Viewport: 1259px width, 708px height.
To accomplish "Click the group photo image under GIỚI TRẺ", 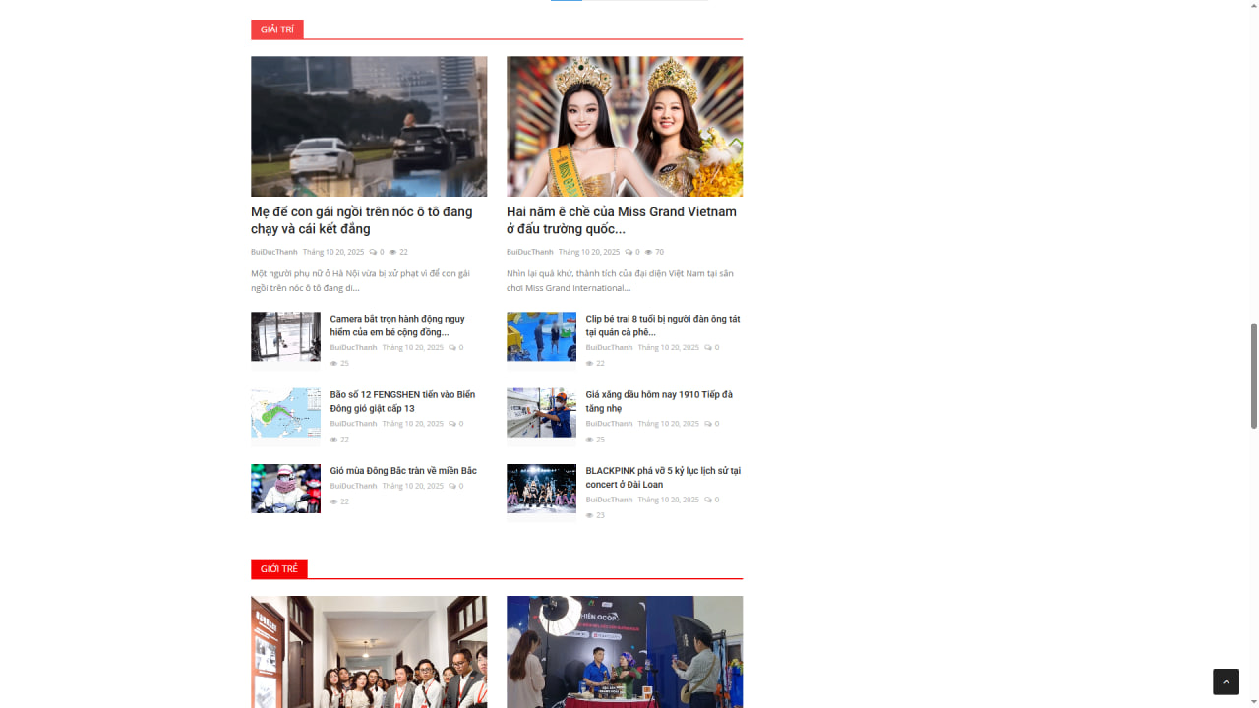I will click(369, 651).
